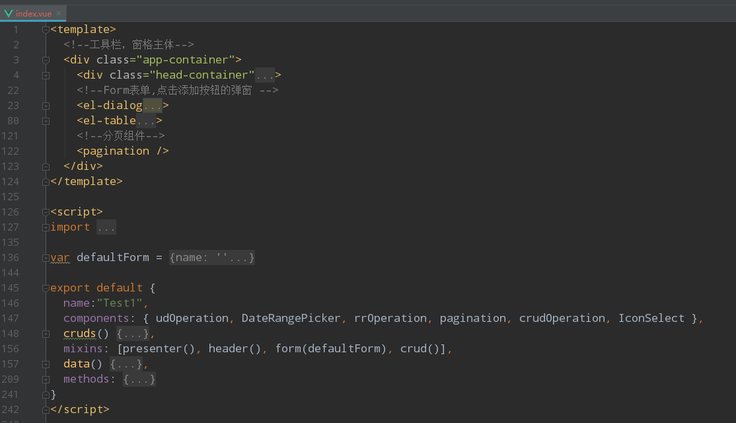
Task: Expand the methods object fold on line 209
Action: coord(46,379)
